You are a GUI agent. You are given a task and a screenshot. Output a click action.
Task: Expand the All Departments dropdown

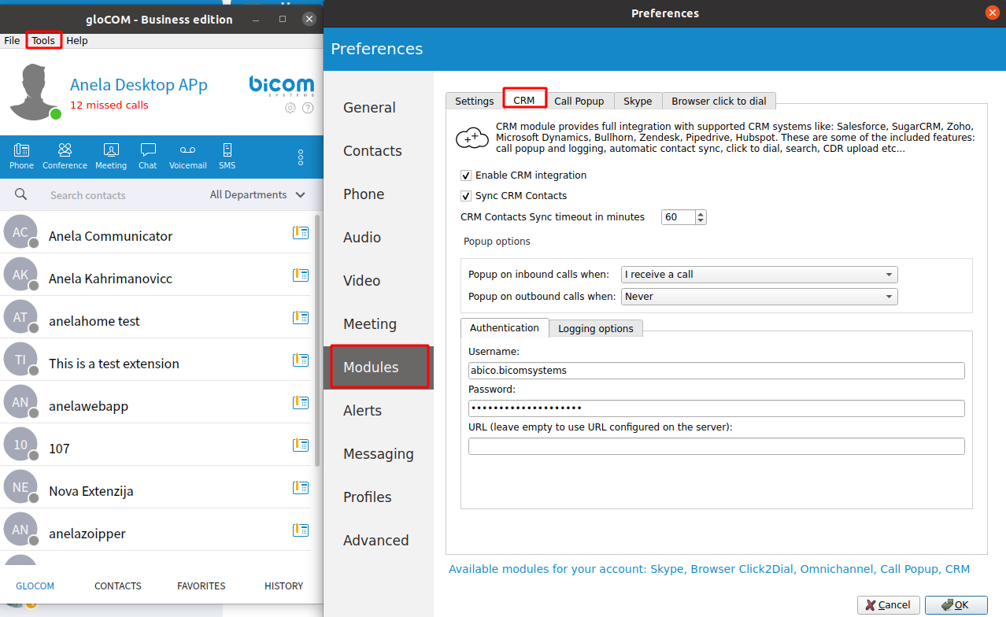click(x=257, y=194)
